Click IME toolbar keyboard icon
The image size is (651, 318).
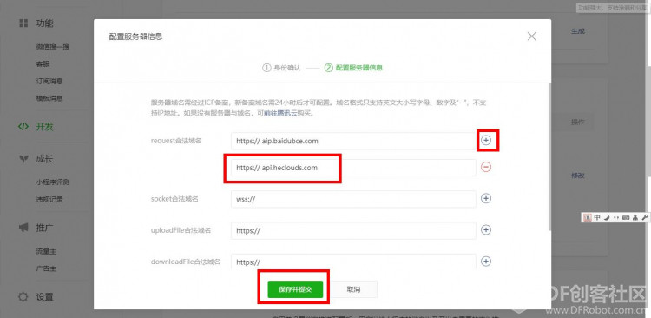[x=626, y=217]
